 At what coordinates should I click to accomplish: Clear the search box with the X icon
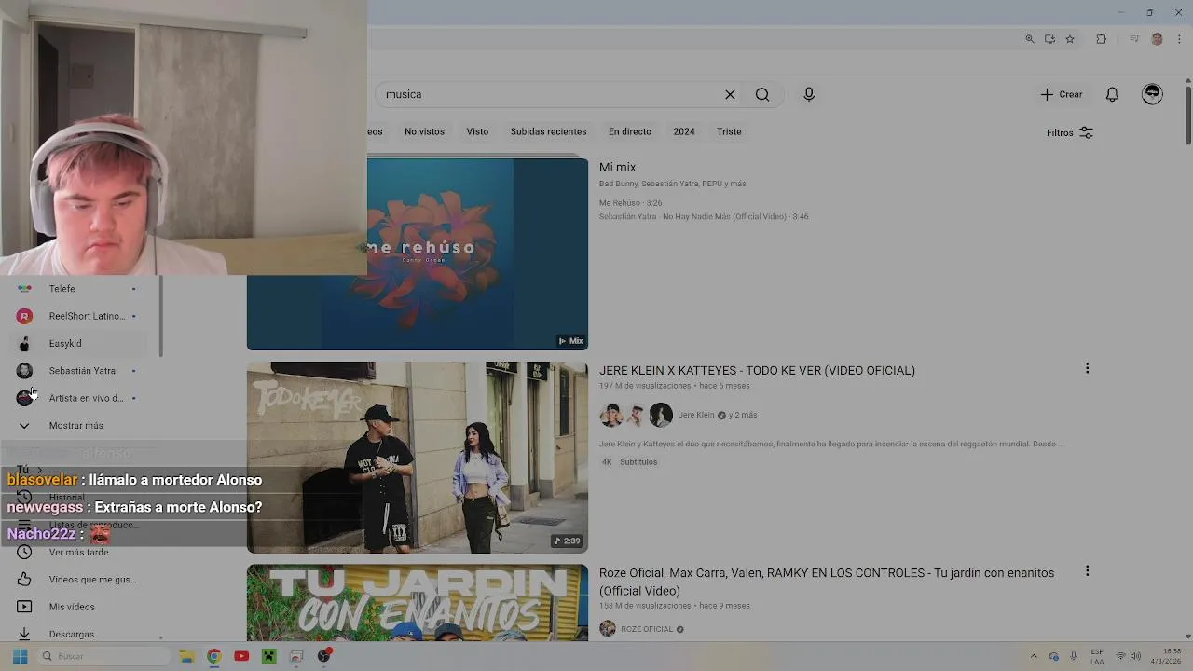(730, 94)
